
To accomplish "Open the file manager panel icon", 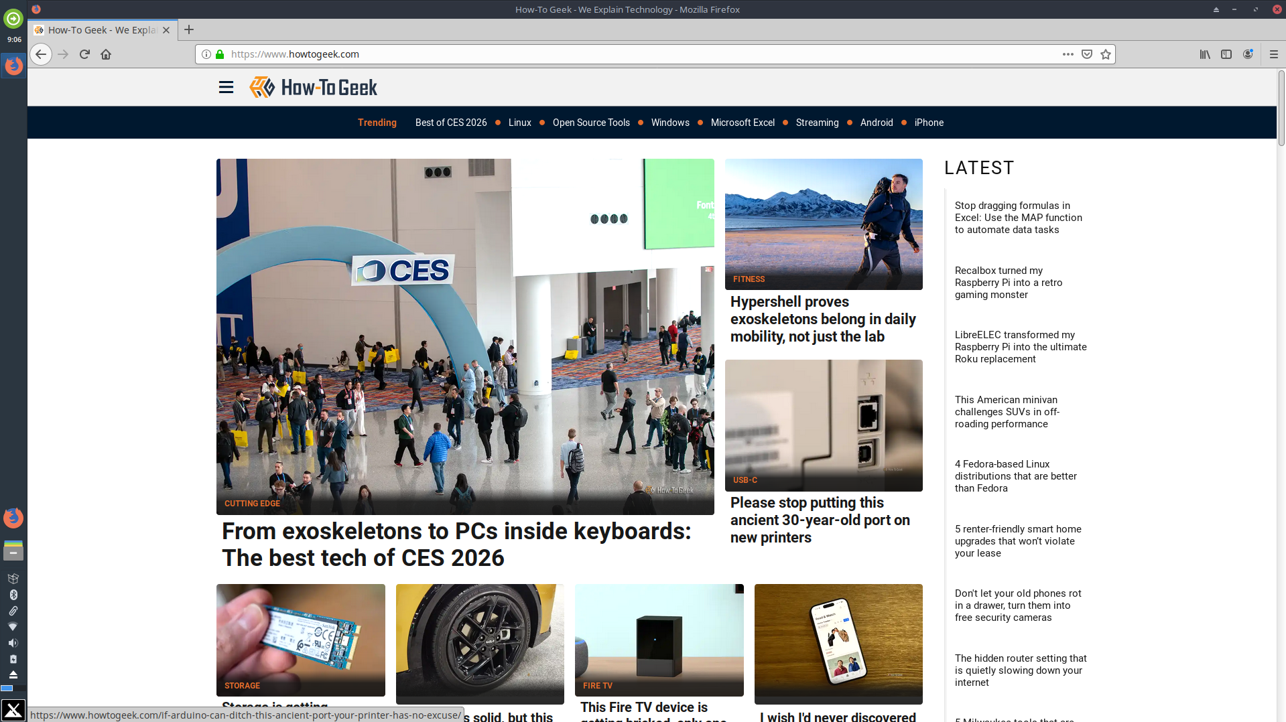I will pos(13,551).
